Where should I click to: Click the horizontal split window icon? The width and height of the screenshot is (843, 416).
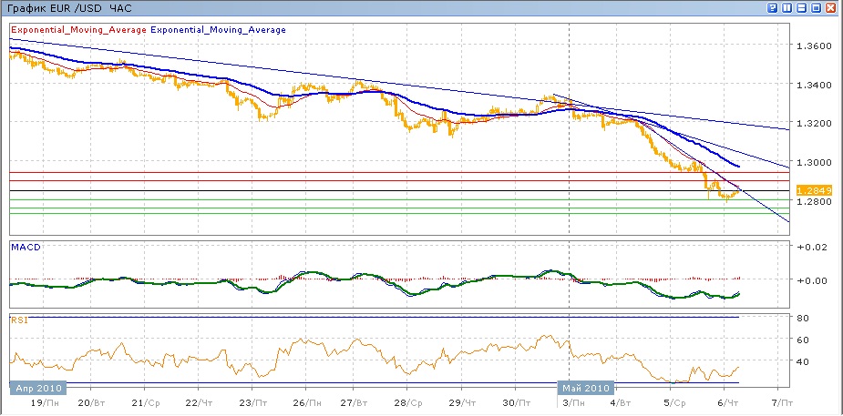pos(802,7)
